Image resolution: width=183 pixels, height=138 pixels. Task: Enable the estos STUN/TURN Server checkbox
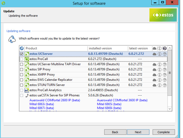(x=22, y=85)
